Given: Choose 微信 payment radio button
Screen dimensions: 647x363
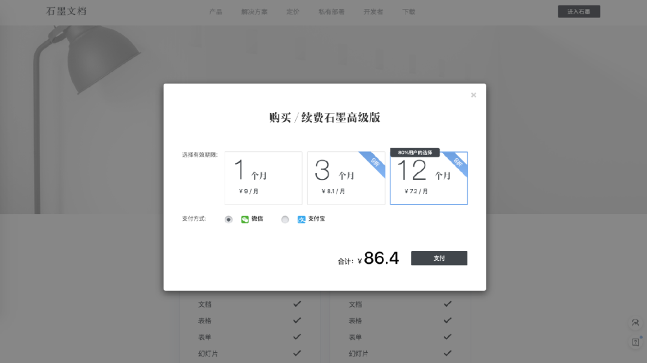Looking at the screenshot, I should click(229, 219).
